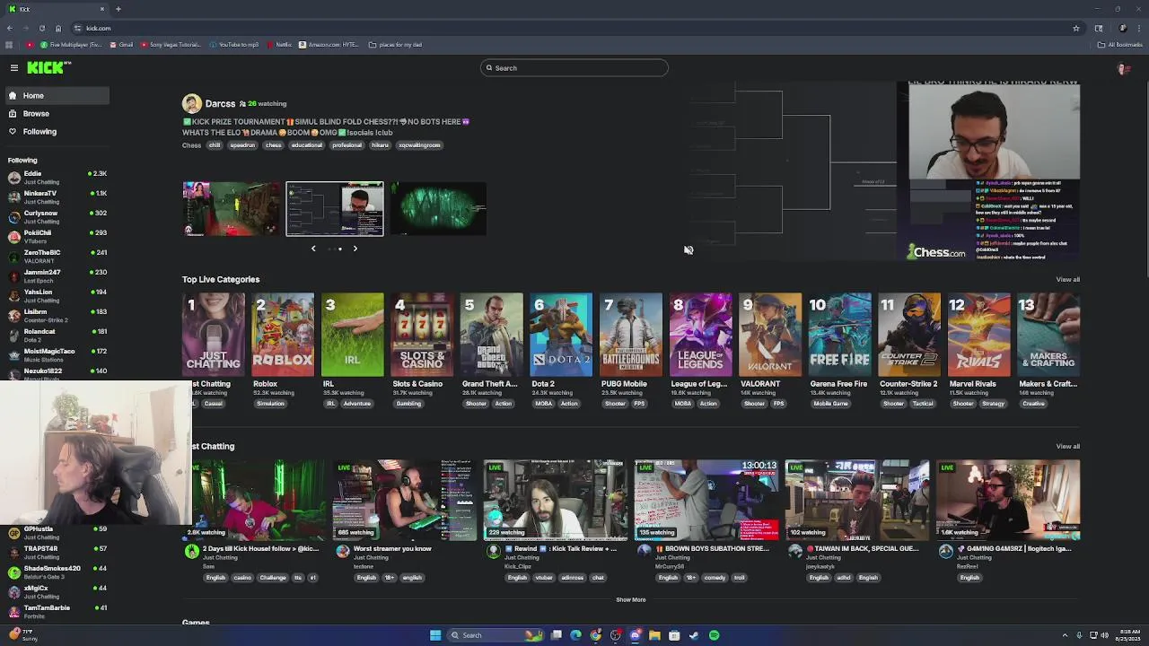This screenshot has width=1149, height=646.
Task: Open Netflix bookmark
Action: (279, 44)
